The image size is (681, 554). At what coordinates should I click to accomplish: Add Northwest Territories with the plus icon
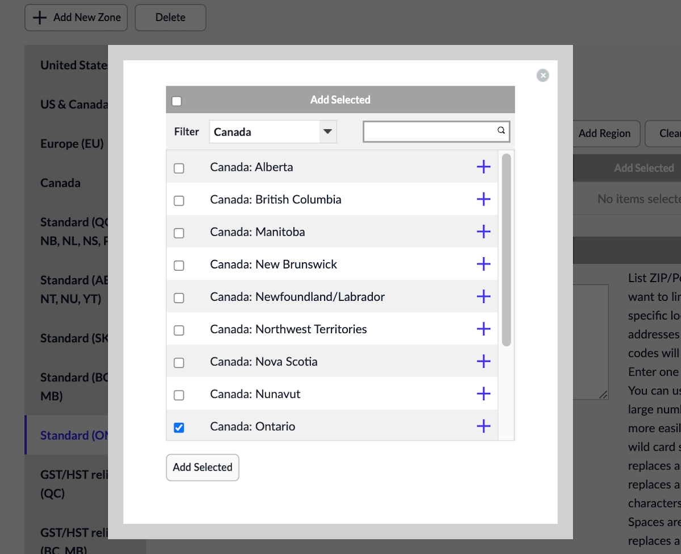tap(483, 329)
